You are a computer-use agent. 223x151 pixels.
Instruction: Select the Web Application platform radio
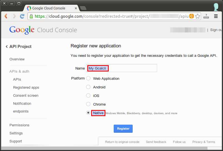88,78
